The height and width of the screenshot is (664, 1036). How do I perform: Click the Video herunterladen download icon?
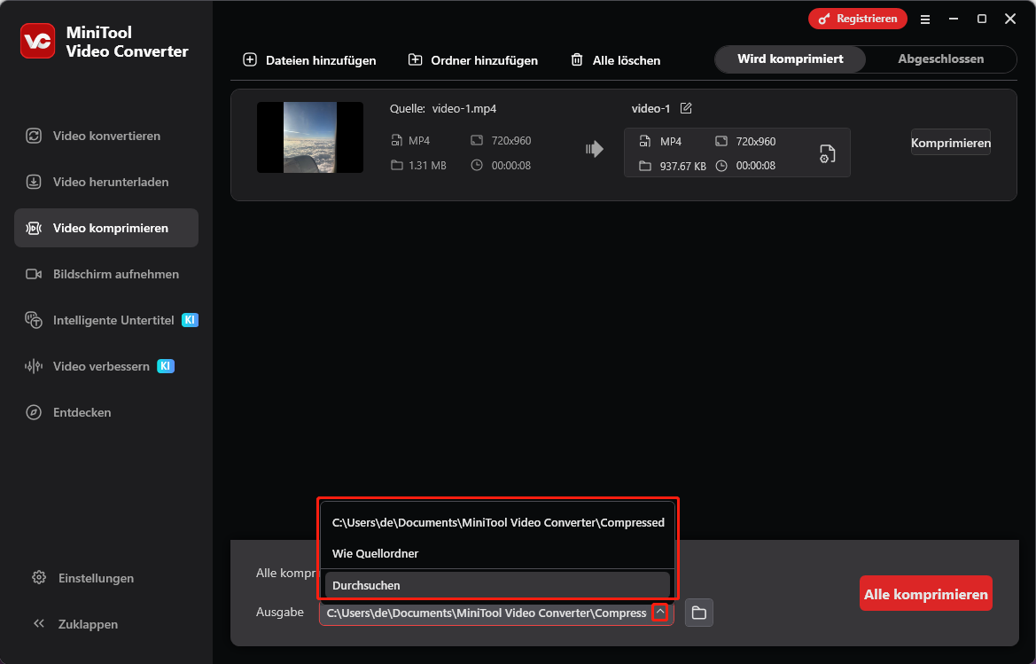click(x=34, y=182)
